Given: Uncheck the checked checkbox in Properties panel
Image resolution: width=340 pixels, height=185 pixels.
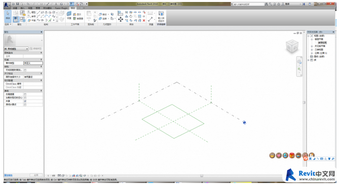Looking at the screenshot, I should pos(25,101).
